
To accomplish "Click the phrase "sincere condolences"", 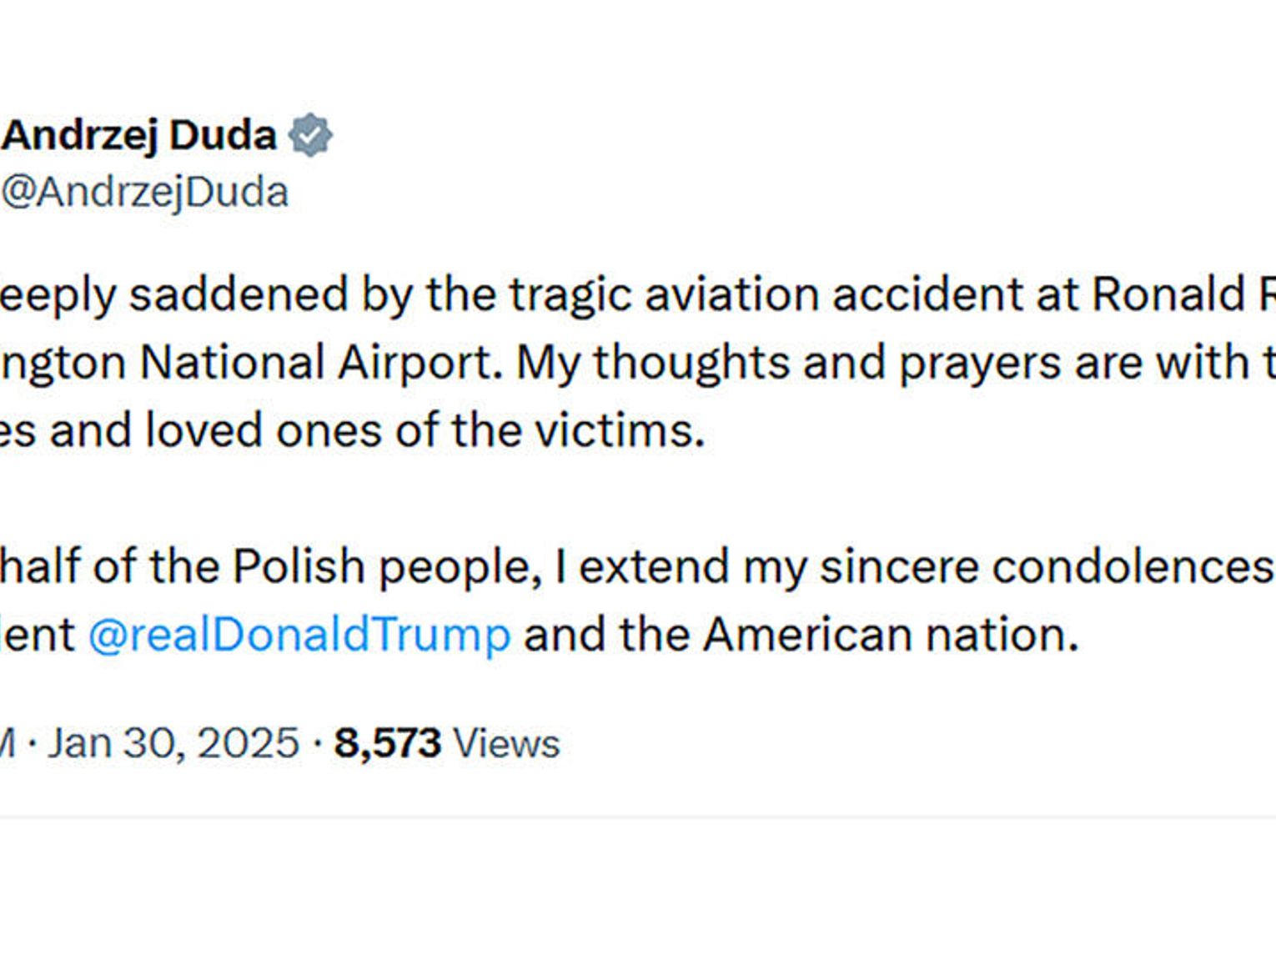I will (1047, 567).
